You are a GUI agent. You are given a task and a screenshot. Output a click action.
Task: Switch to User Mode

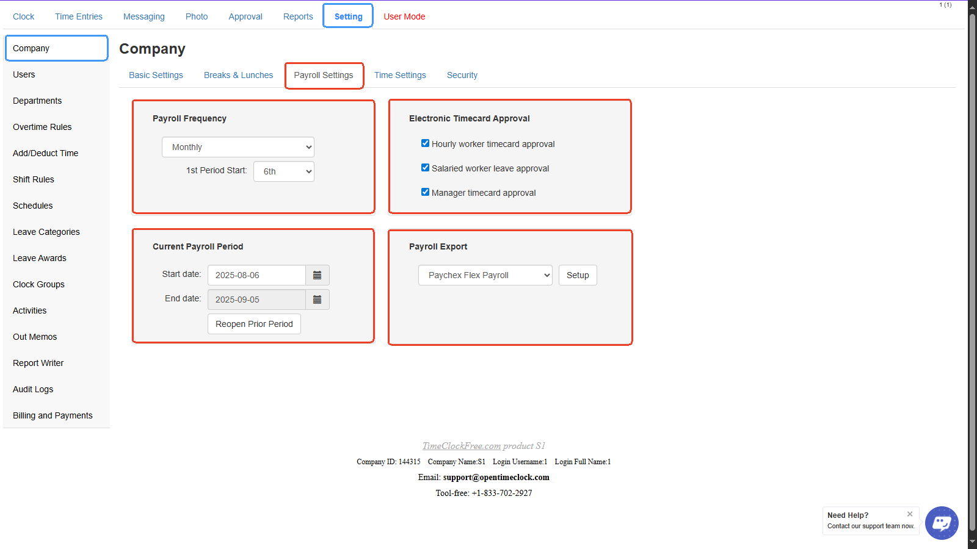click(x=404, y=16)
